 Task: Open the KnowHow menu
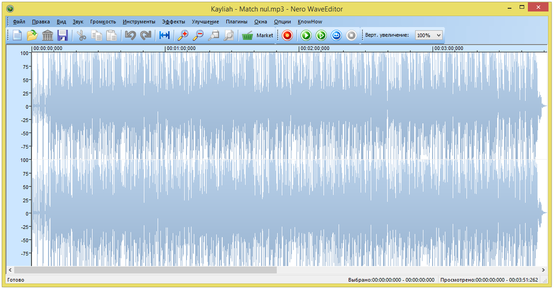point(310,22)
